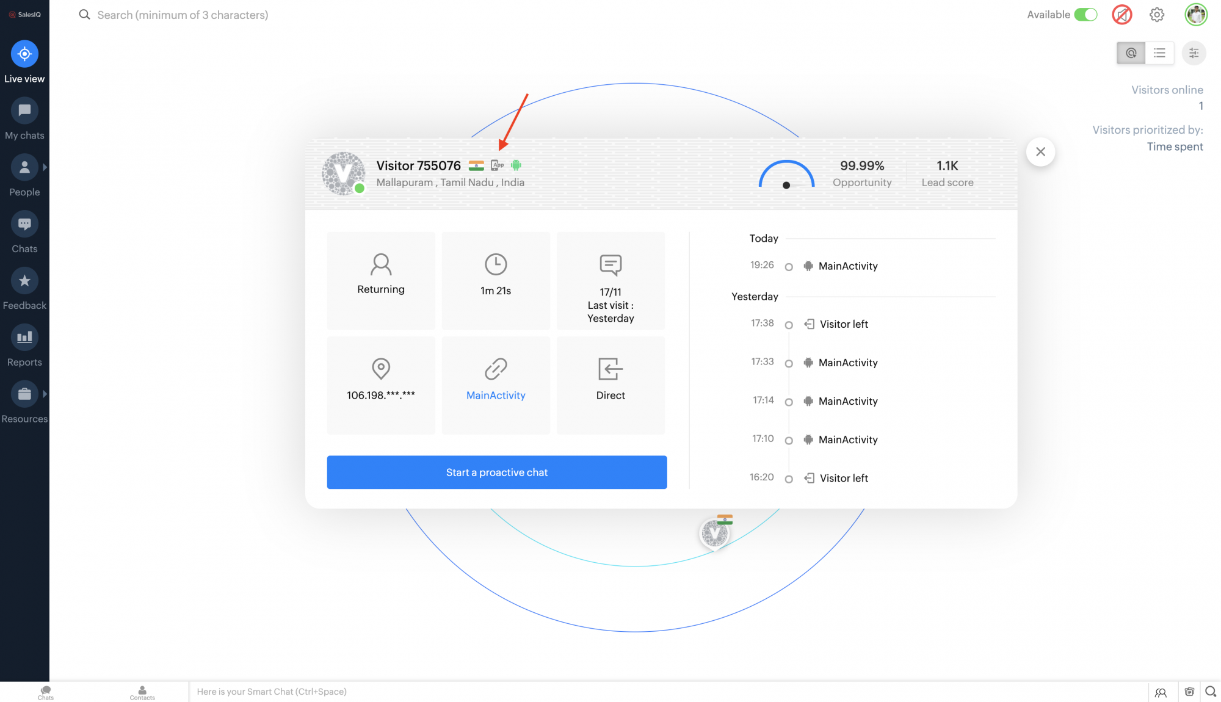The height and width of the screenshot is (702, 1221).
Task: Open My chats in sidebar
Action: [x=24, y=111]
